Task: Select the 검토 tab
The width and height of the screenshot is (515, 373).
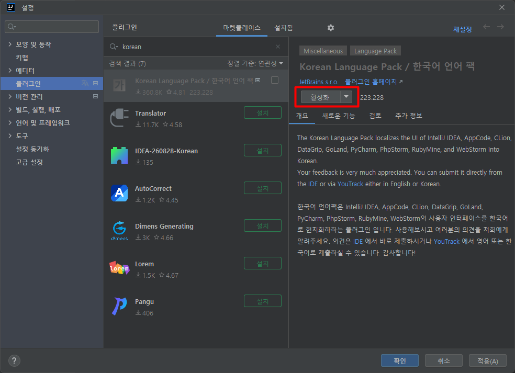Action: click(x=375, y=116)
